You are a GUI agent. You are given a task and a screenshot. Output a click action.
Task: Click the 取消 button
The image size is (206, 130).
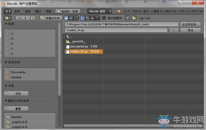pos(190,30)
